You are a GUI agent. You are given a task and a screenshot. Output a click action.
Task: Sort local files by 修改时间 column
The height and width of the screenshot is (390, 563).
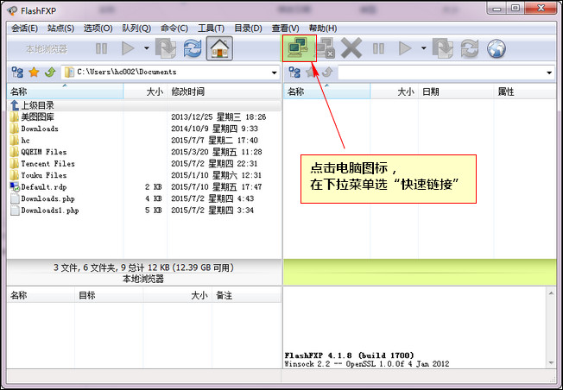tap(225, 91)
